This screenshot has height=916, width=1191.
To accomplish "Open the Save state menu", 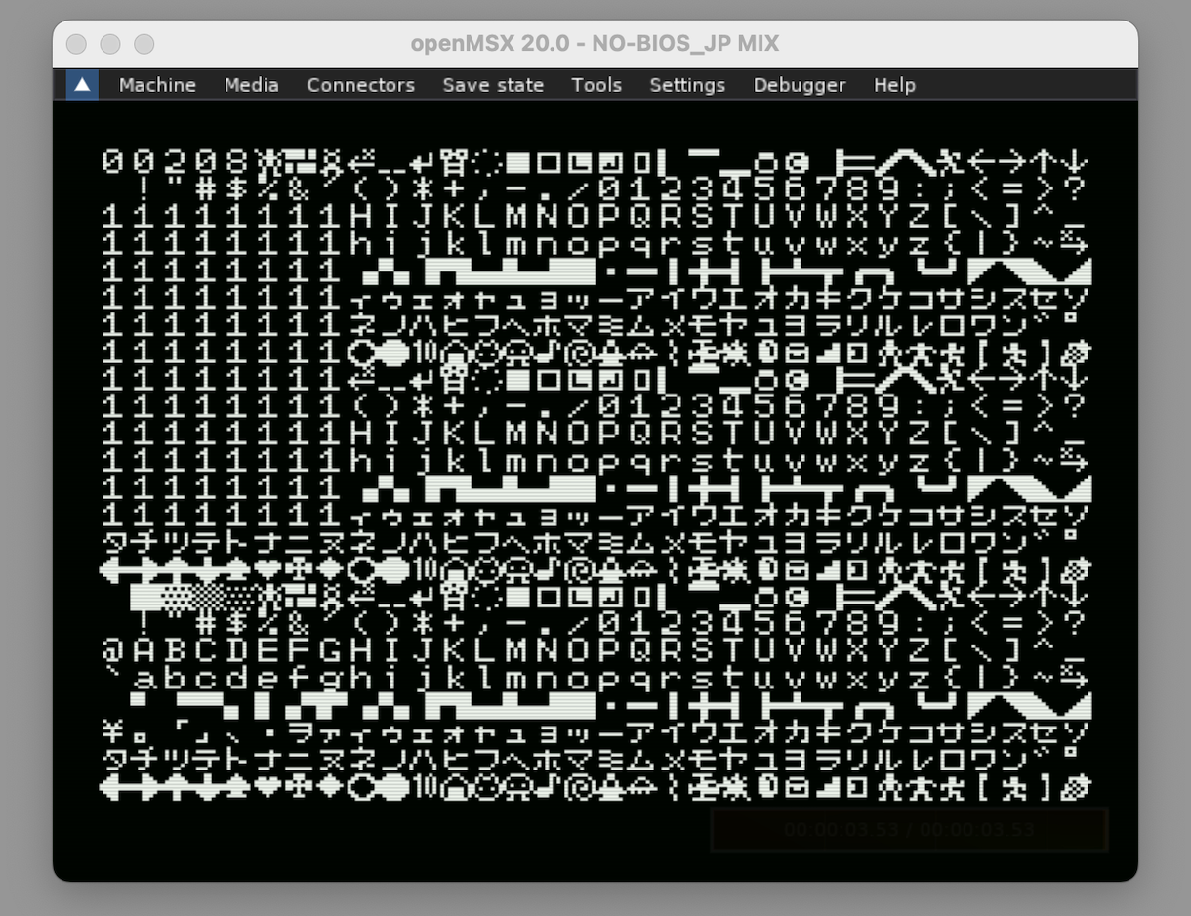I will (x=493, y=85).
